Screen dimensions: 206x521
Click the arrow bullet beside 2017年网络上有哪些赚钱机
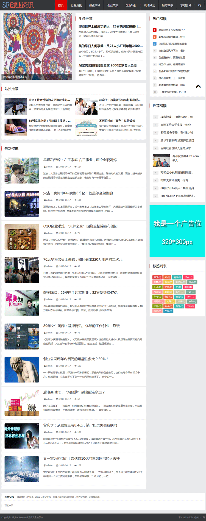156,196
